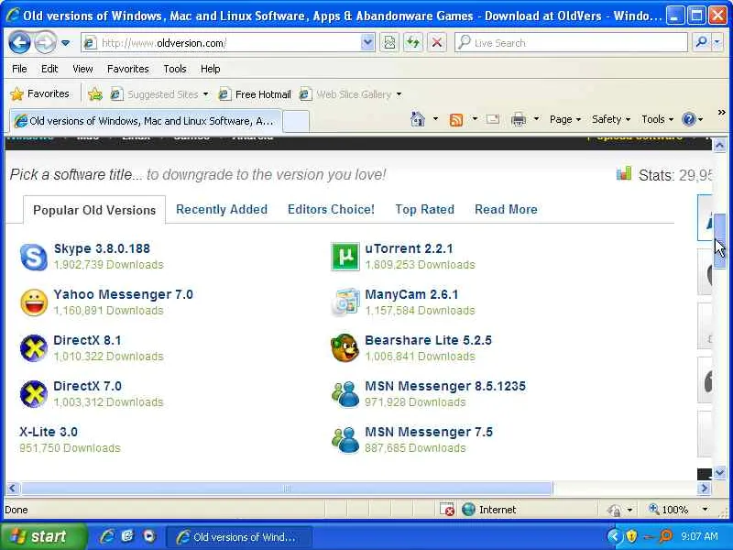Click the blue Help question icon
Image resolution: width=733 pixels, height=550 pixels.
point(689,119)
